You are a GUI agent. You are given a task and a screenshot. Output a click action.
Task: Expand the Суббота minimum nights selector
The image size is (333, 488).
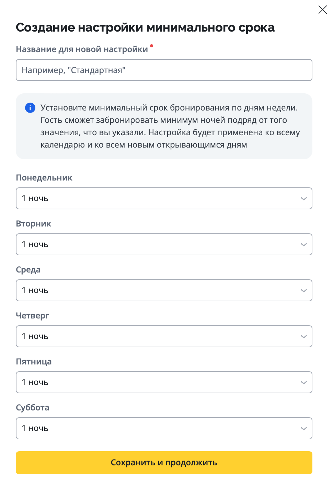[x=164, y=428]
